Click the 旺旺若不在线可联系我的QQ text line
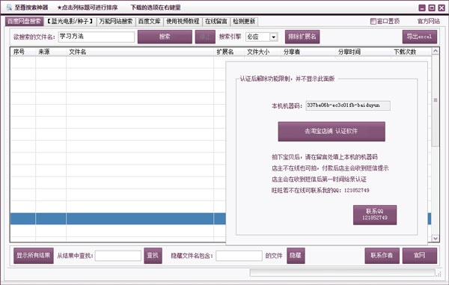 tap(320, 190)
